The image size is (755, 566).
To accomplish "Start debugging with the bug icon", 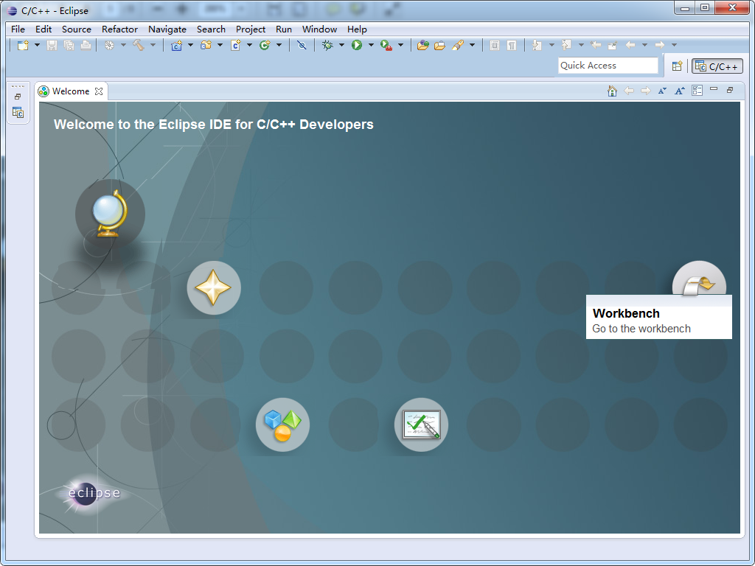I will tap(327, 45).
